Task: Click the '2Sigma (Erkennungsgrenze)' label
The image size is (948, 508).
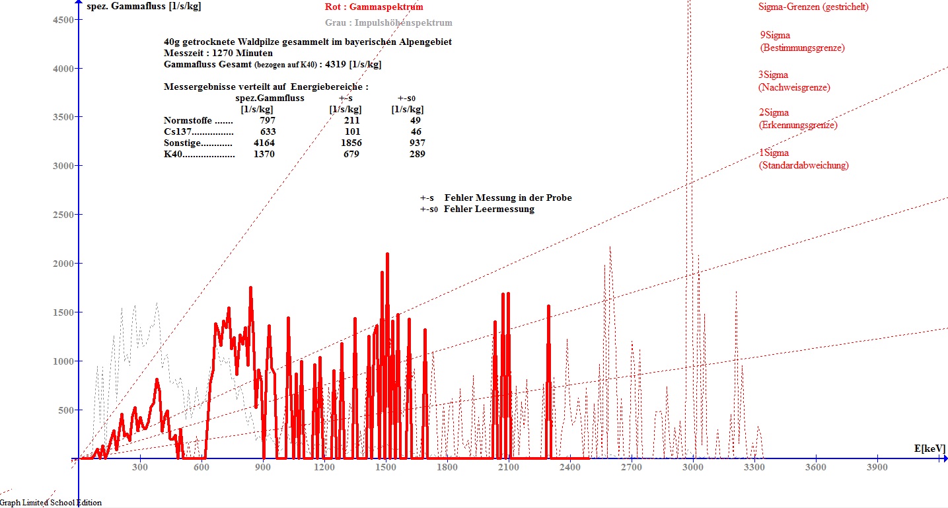Action: [x=798, y=119]
